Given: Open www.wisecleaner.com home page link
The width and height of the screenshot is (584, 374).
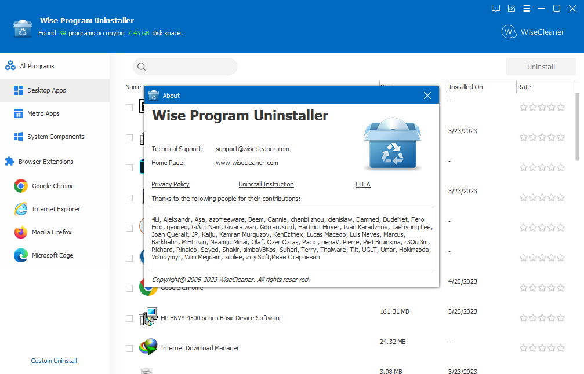Looking at the screenshot, I should [247, 163].
